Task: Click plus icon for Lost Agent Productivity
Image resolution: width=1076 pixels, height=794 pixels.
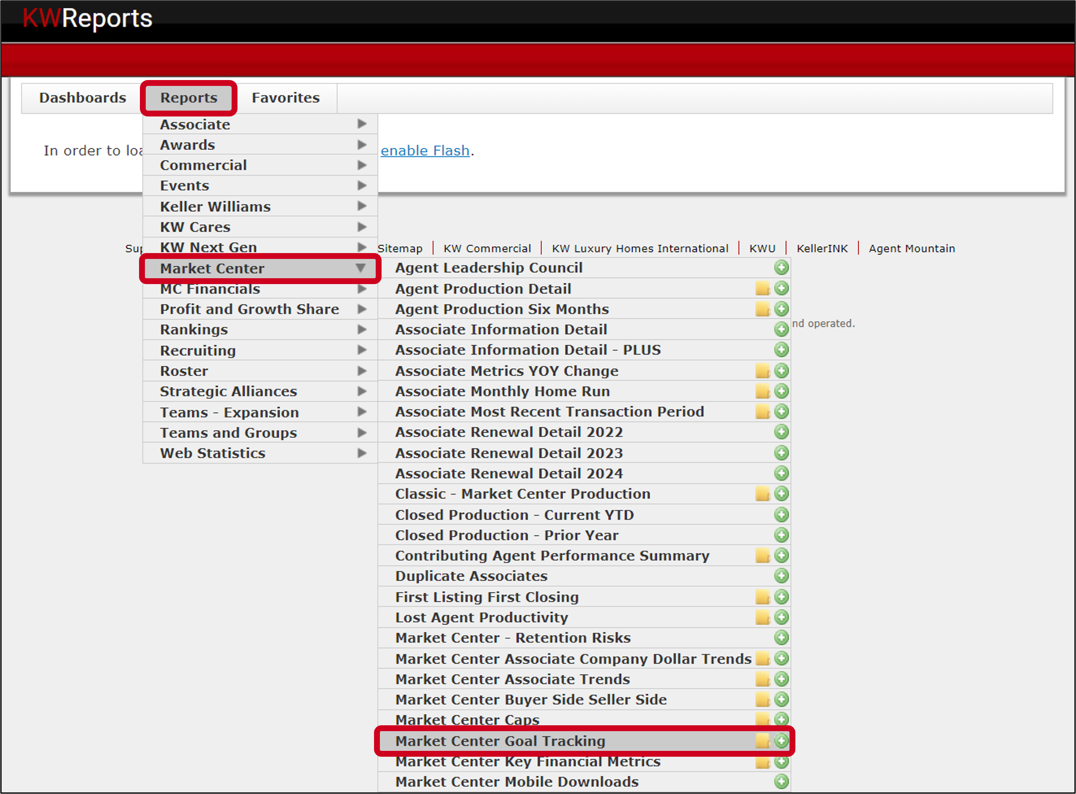Action: pyautogui.click(x=781, y=617)
